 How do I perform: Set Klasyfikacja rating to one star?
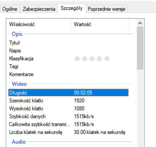click(77, 59)
